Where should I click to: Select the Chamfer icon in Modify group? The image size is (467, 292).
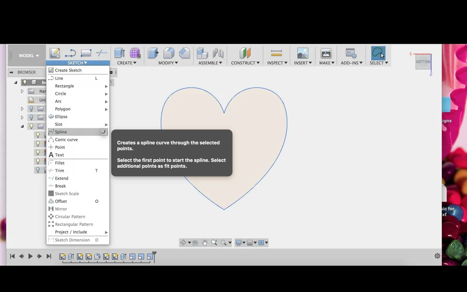point(184,53)
